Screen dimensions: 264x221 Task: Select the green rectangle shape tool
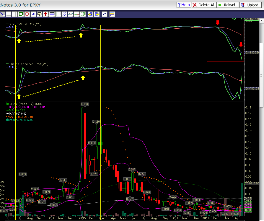coord(21,14)
